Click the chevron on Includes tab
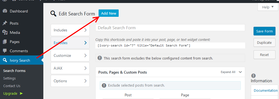 [86, 30]
